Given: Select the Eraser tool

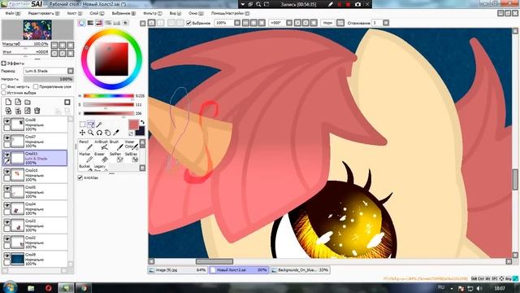Looking at the screenshot, I should pyautogui.click(x=102, y=157).
